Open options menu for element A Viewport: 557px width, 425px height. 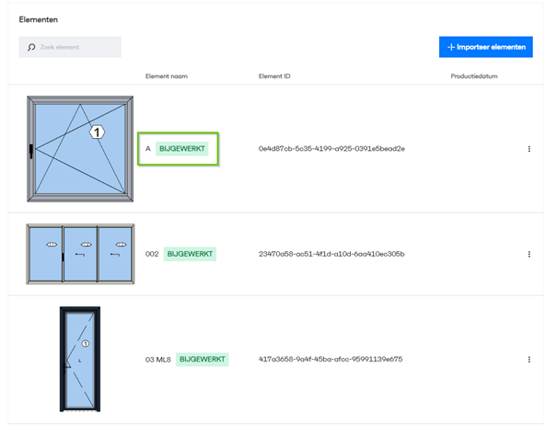(529, 149)
